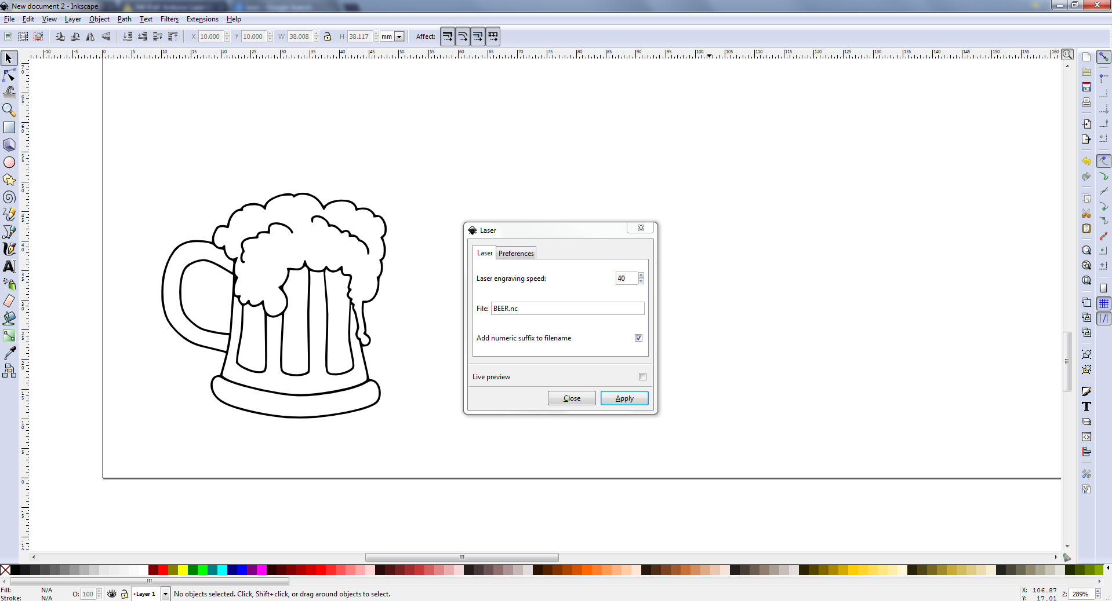Increase the Width value stepper
The width and height of the screenshot is (1112, 601).
click(x=317, y=34)
